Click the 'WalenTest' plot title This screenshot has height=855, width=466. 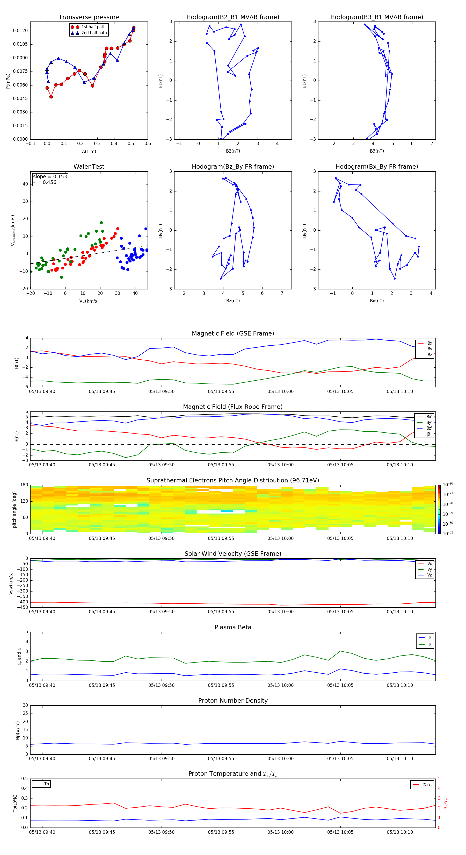[89, 167]
